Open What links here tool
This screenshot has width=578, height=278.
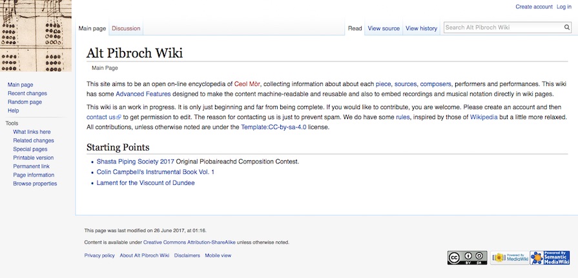pos(32,132)
